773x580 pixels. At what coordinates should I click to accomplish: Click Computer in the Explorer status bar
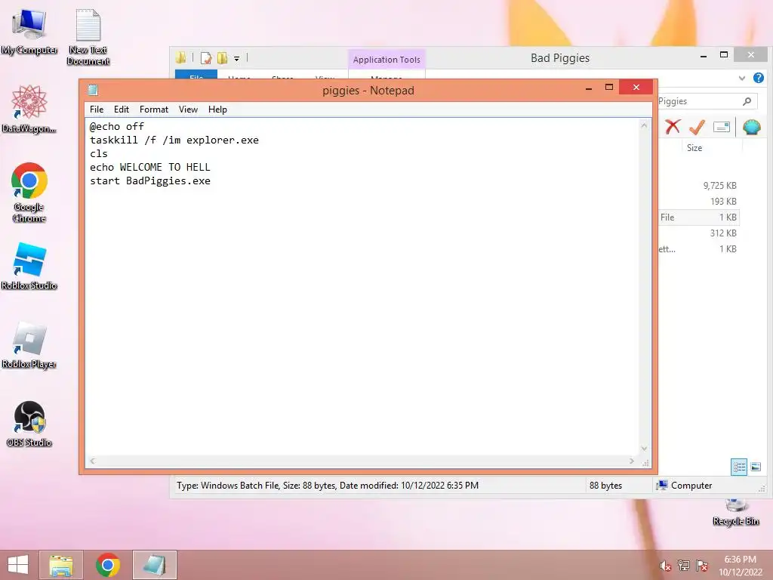pyautogui.click(x=685, y=486)
